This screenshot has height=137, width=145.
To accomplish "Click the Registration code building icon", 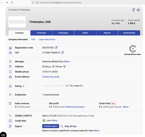I will click(10, 48).
